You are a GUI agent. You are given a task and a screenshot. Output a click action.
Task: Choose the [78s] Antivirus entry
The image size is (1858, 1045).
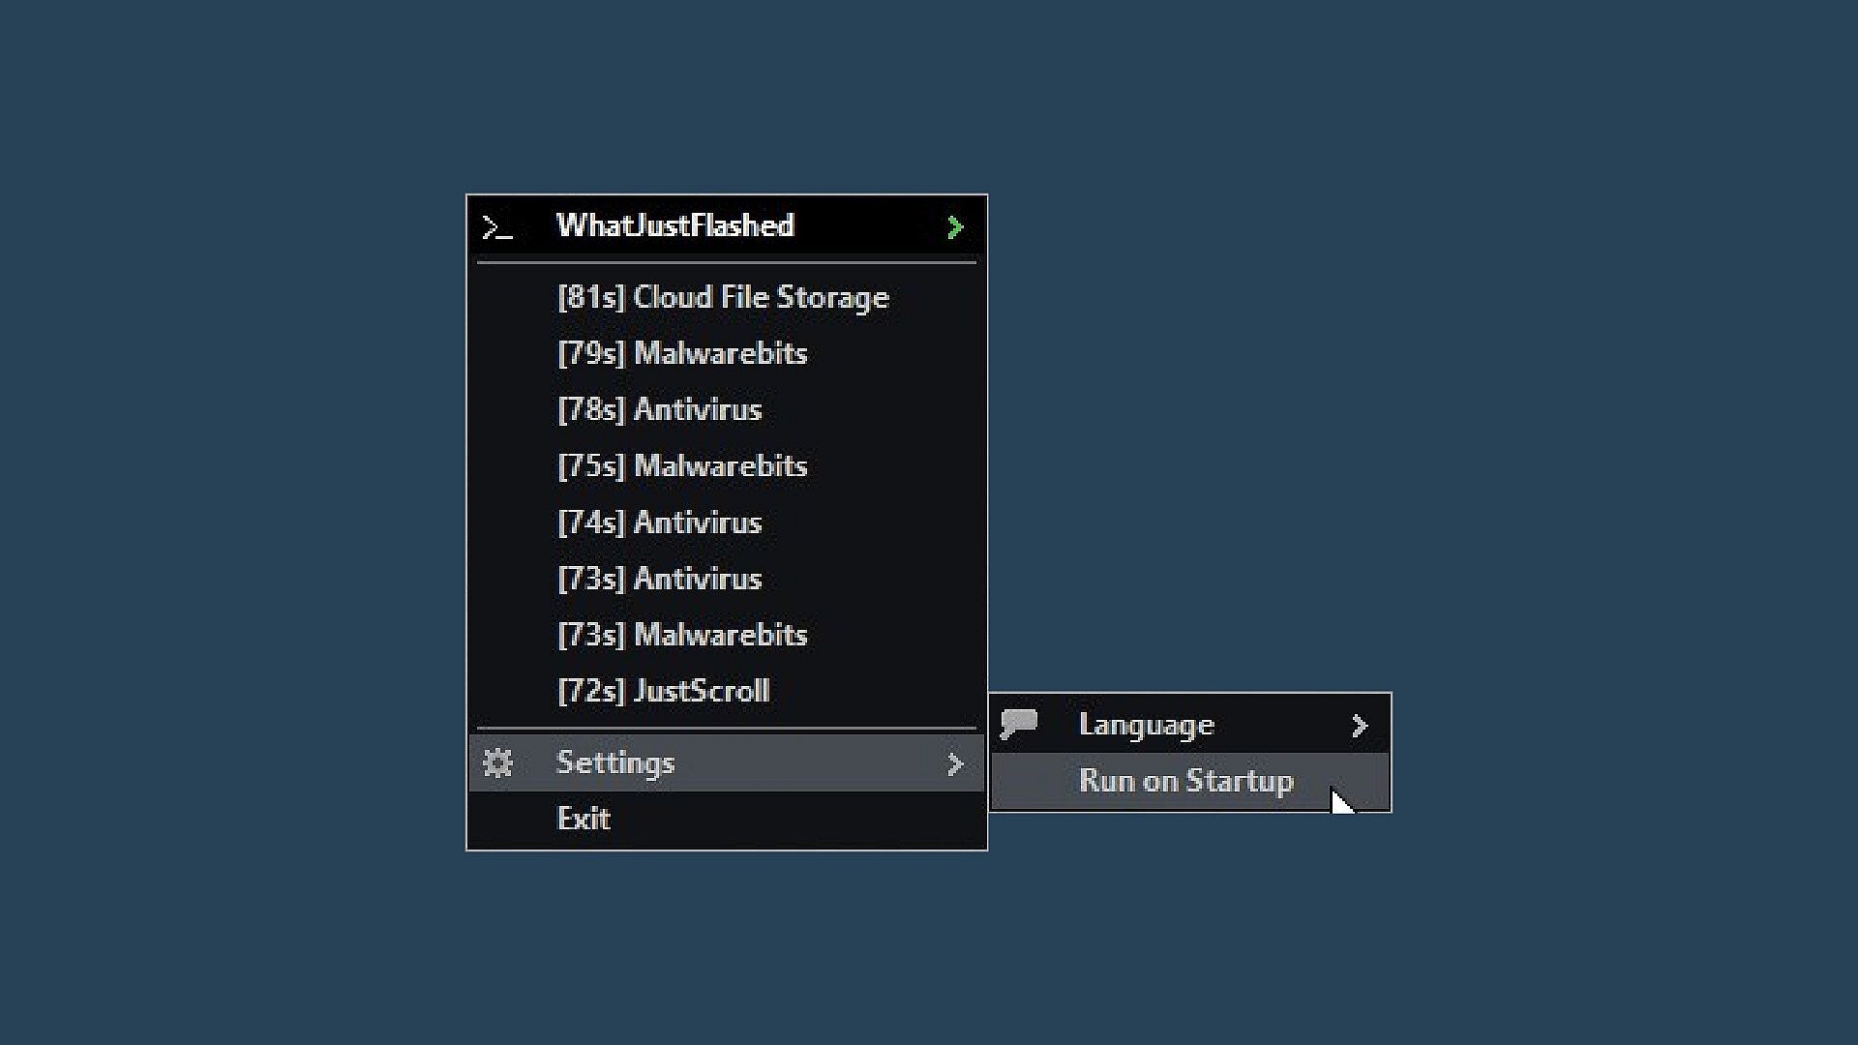(727, 409)
